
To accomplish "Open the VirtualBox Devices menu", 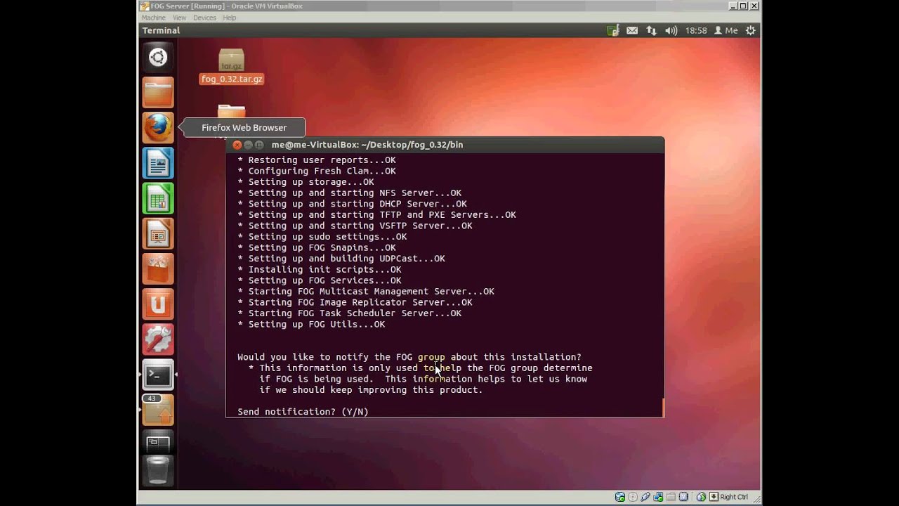I will tap(204, 18).
